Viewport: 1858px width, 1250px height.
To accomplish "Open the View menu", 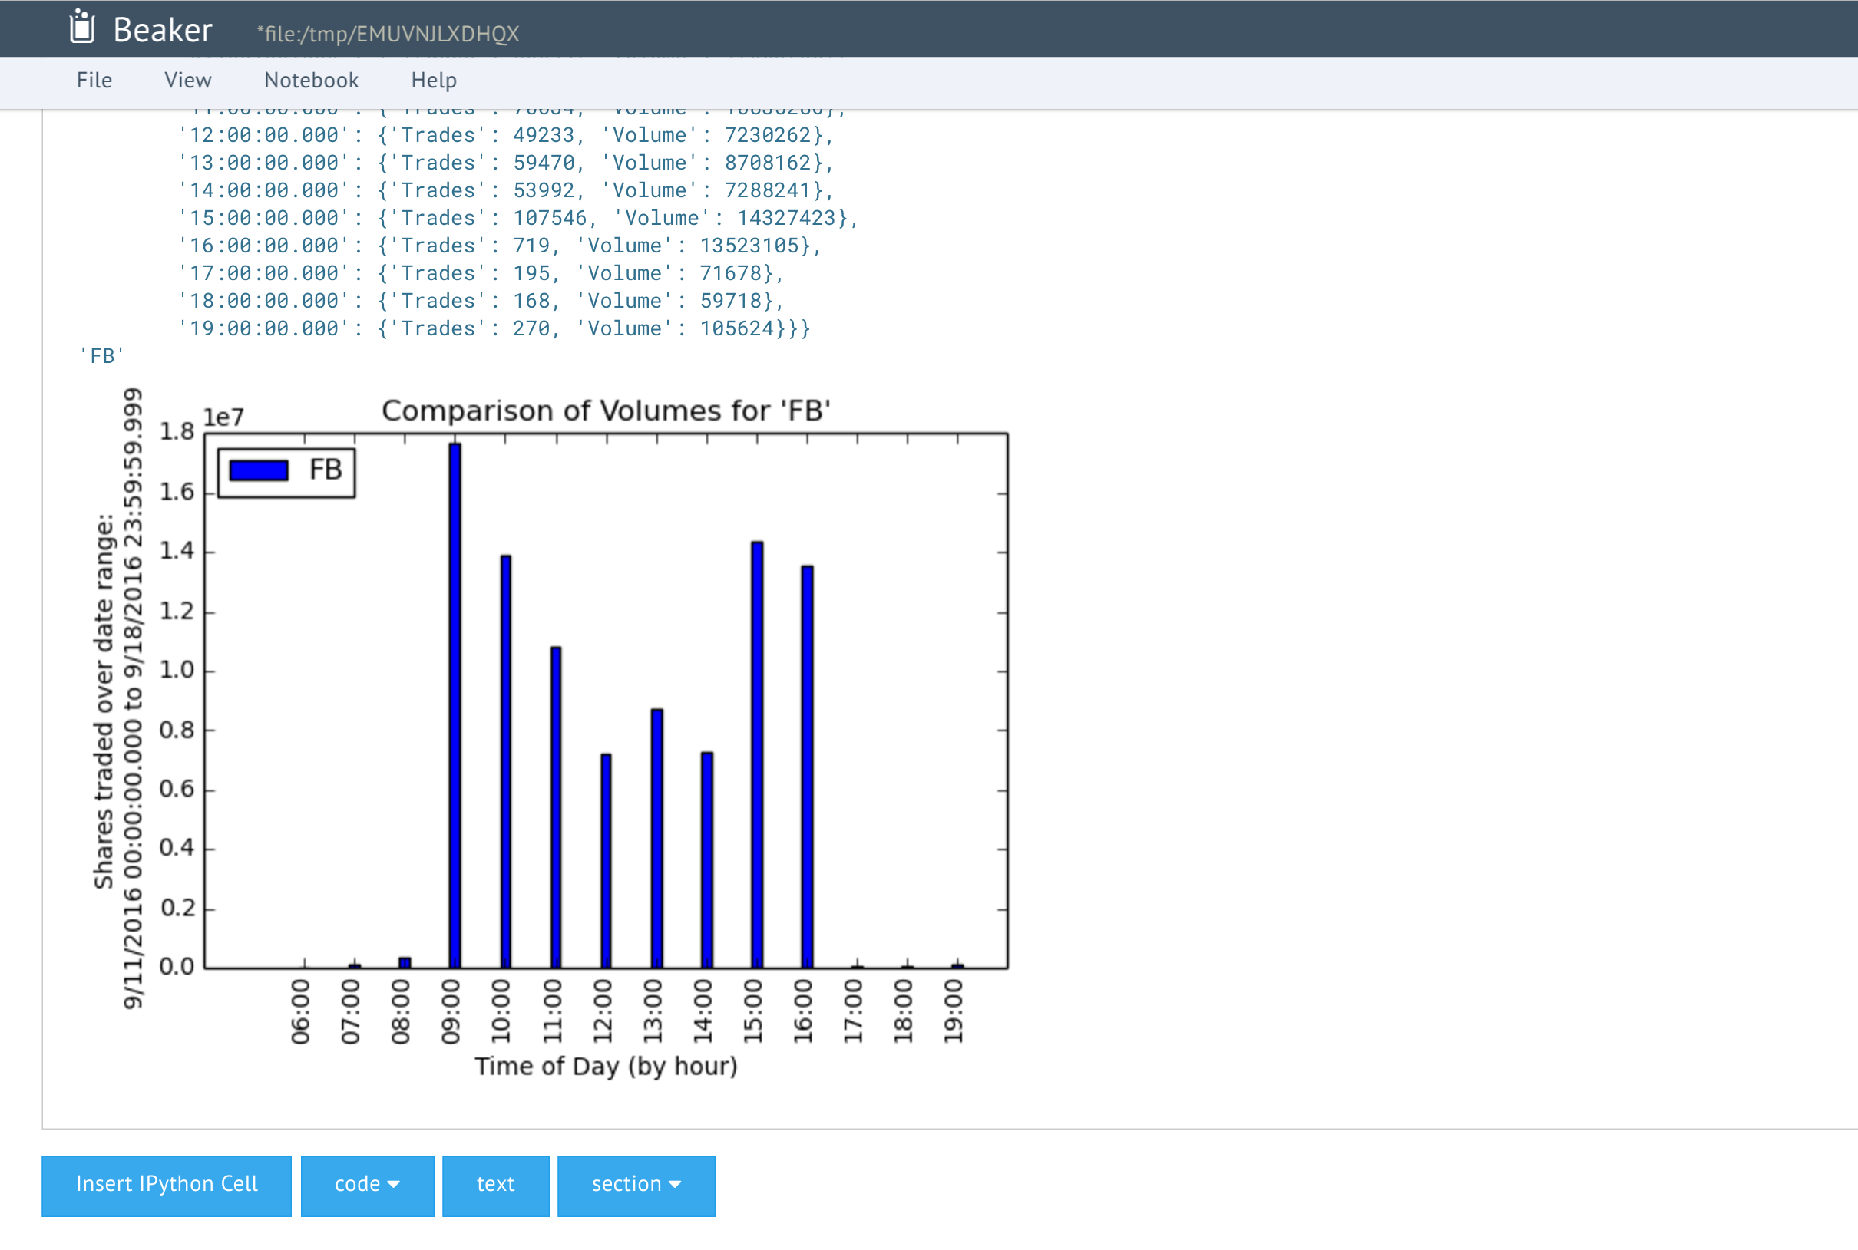I will pos(187,81).
